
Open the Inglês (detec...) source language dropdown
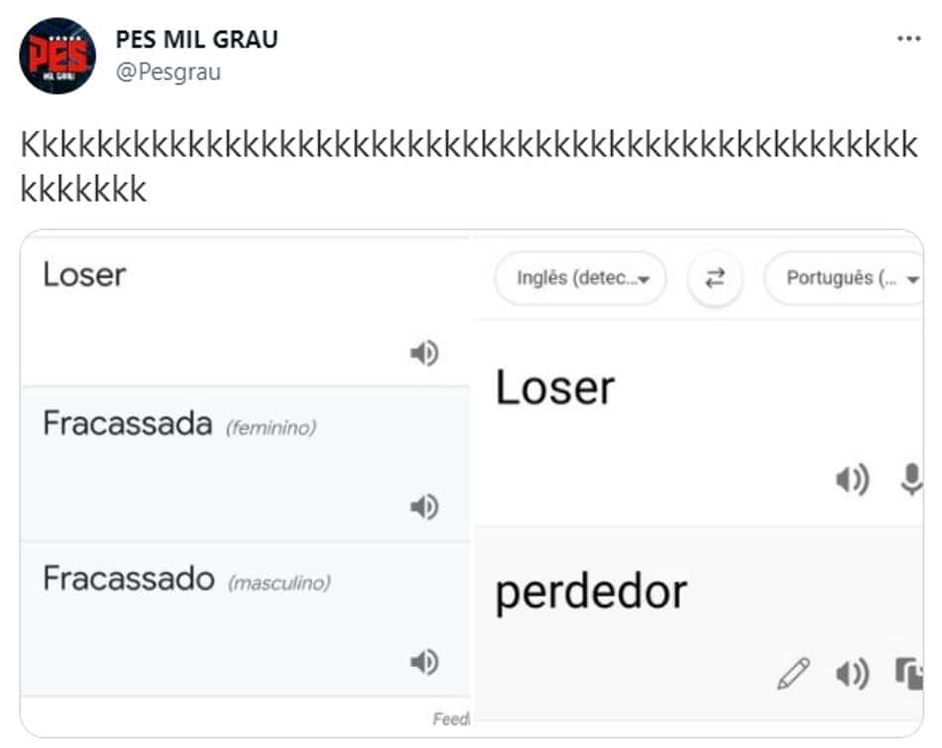point(580,279)
